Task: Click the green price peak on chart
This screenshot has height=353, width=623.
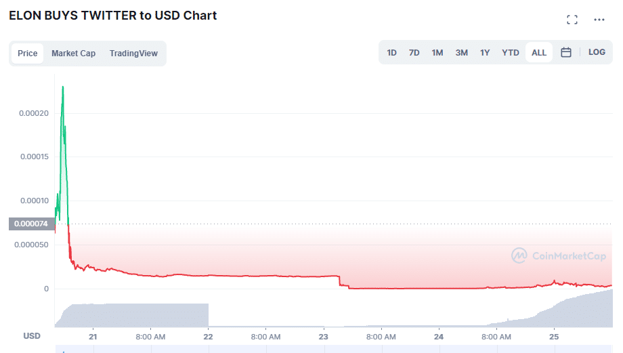Action: (63, 87)
